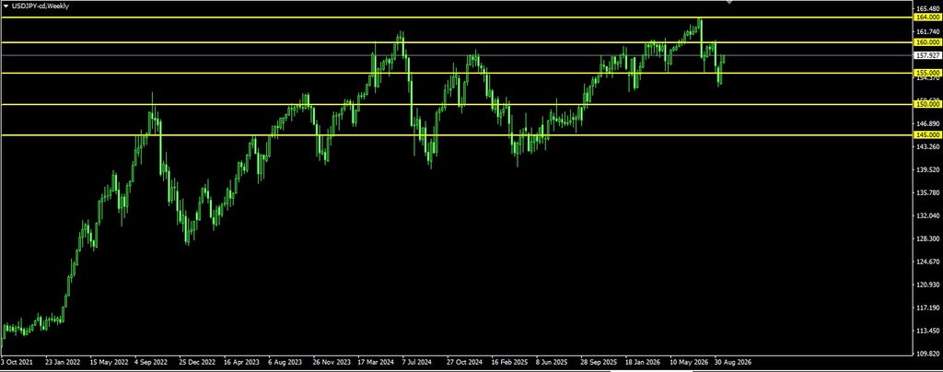The image size is (943, 372).
Task: Click the 30 Aug 2026 date label
Action: pyautogui.click(x=732, y=363)
